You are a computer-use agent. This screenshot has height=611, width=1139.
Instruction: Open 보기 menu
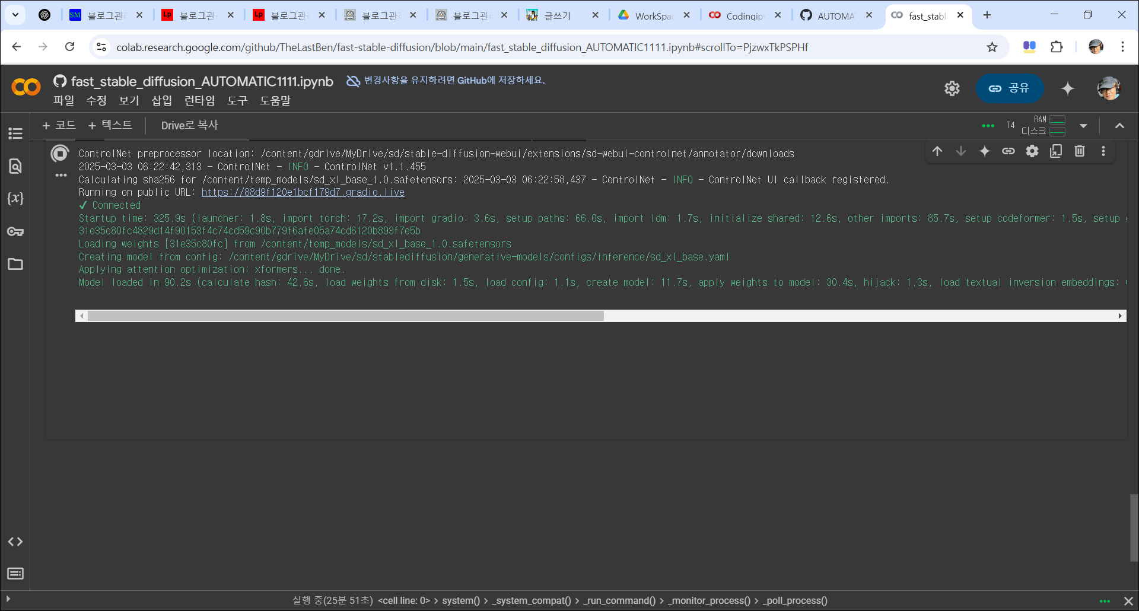pos(129,101)
